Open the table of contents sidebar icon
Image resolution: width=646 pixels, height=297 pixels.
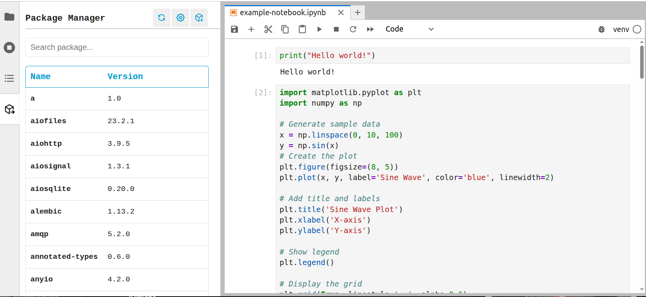(x=9, y=78)
